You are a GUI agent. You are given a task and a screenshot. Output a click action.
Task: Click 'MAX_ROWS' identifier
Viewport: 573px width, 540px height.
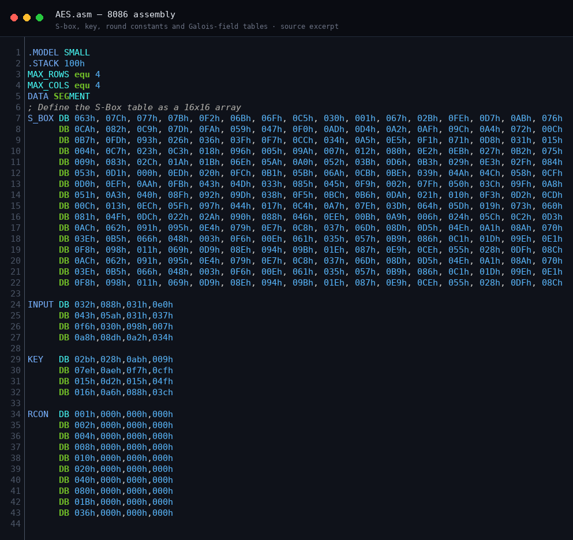[48, 74]
